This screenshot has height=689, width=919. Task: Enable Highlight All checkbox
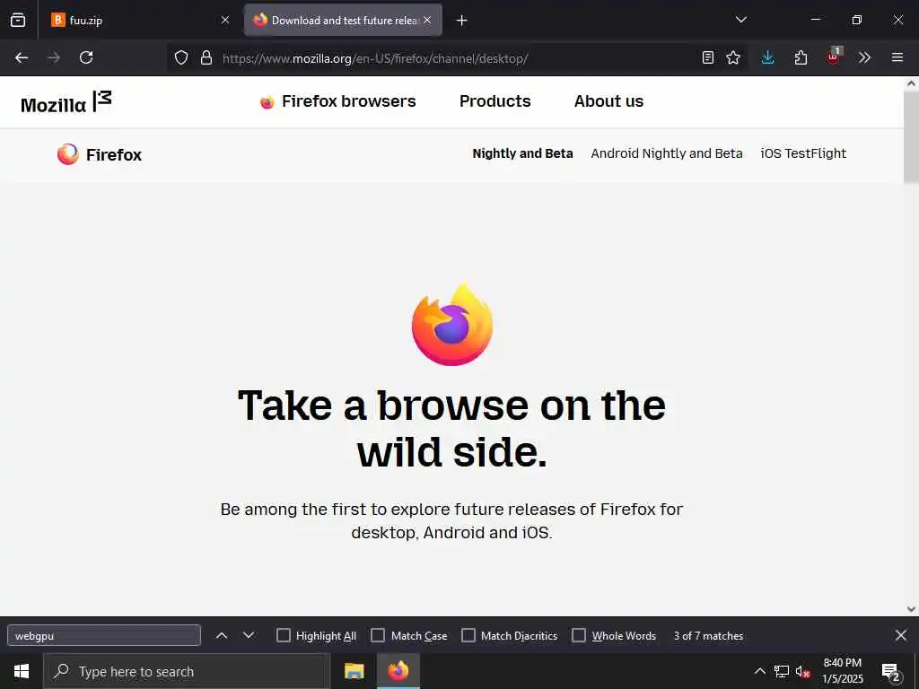pos(283,636)
